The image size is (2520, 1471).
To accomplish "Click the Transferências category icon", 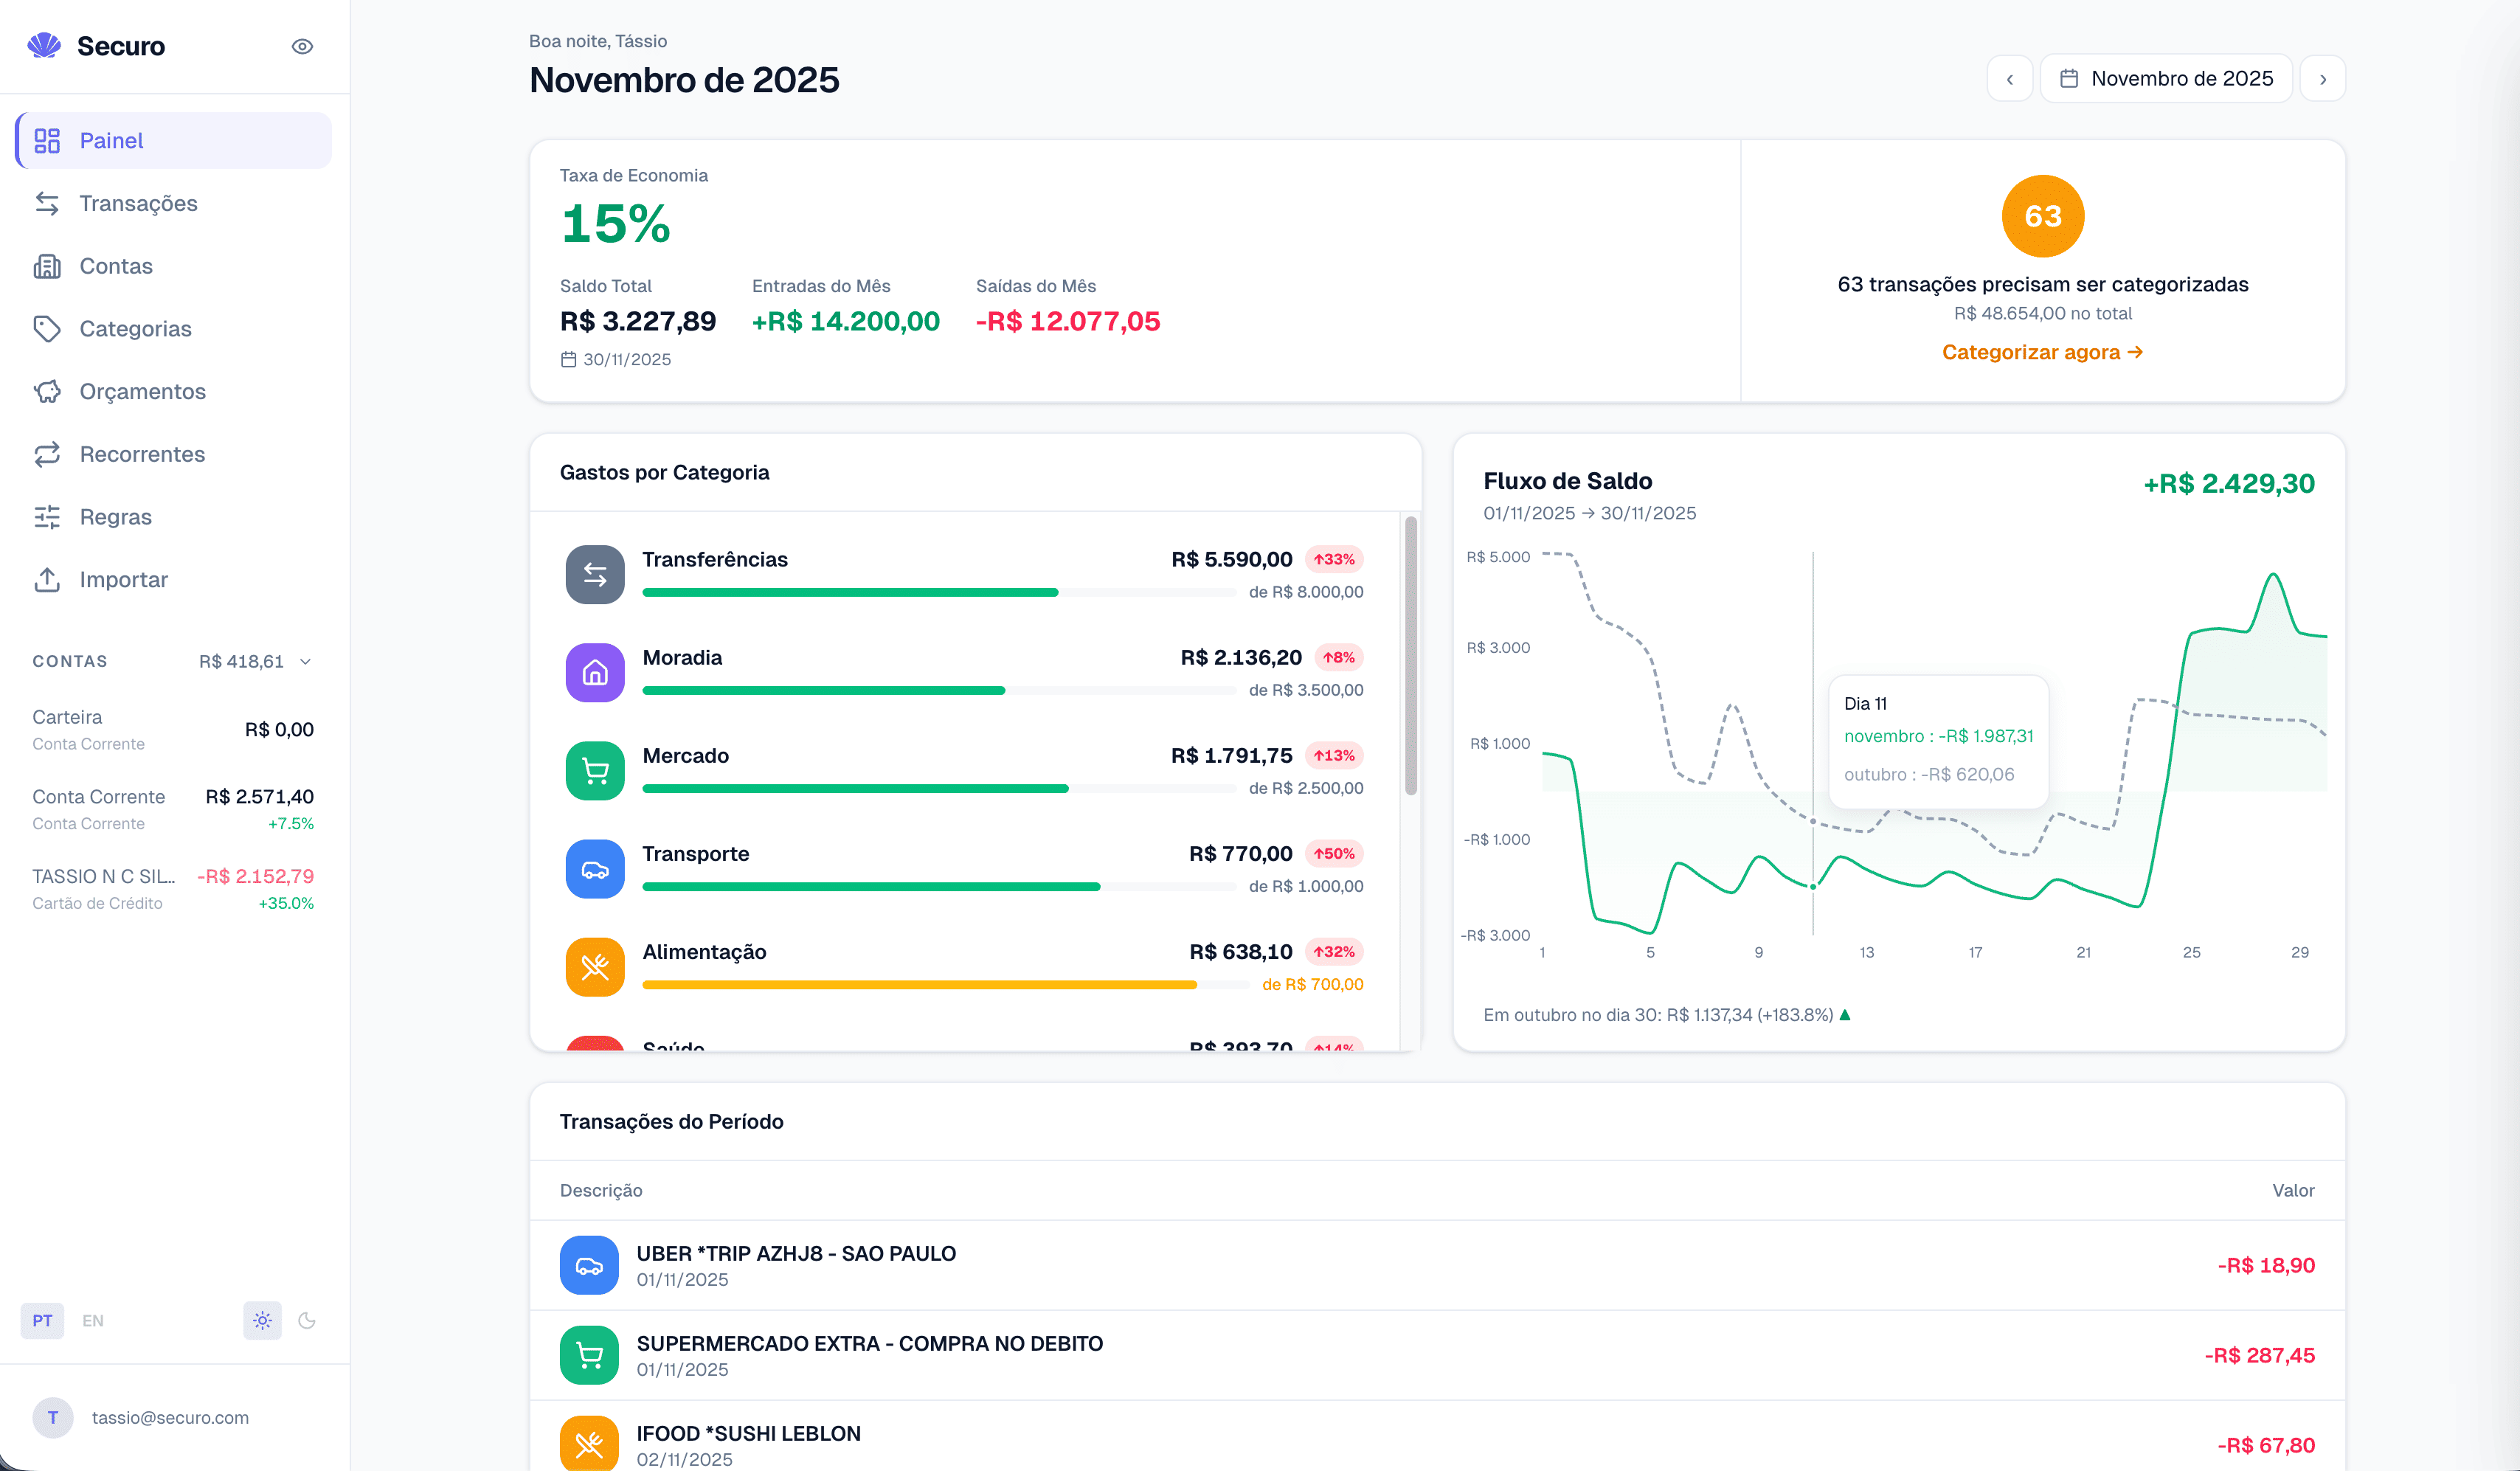I will (595, 574).
